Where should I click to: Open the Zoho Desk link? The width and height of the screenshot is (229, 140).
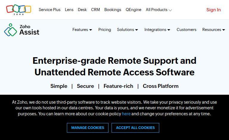click(x=82, y=10)
